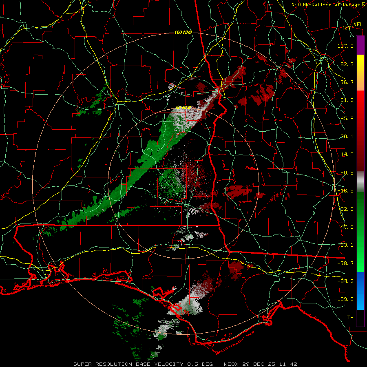The image size is (367, 367).
Task: Click the 30.1 velocity scale value
Action: pyautogui.click(x=347, y=137)
